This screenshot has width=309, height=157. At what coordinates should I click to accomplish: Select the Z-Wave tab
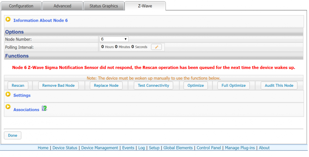coord(145,6)
